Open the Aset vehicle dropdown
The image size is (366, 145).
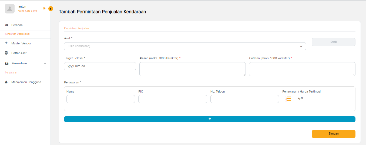(x=185, y=46)
